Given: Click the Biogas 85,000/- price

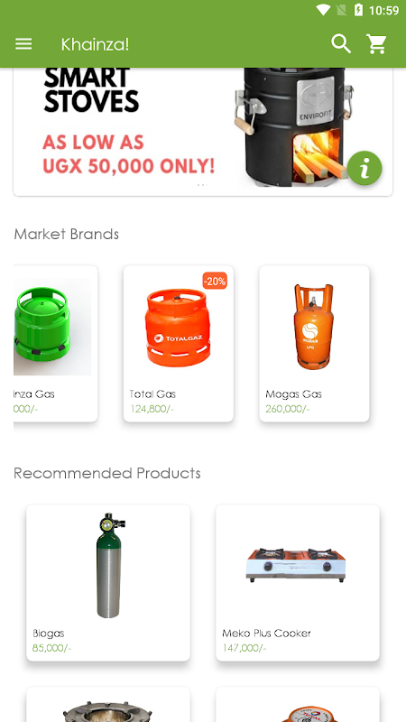Looking at the screenshot, I should pyautogui.click(x=51, y=648).
